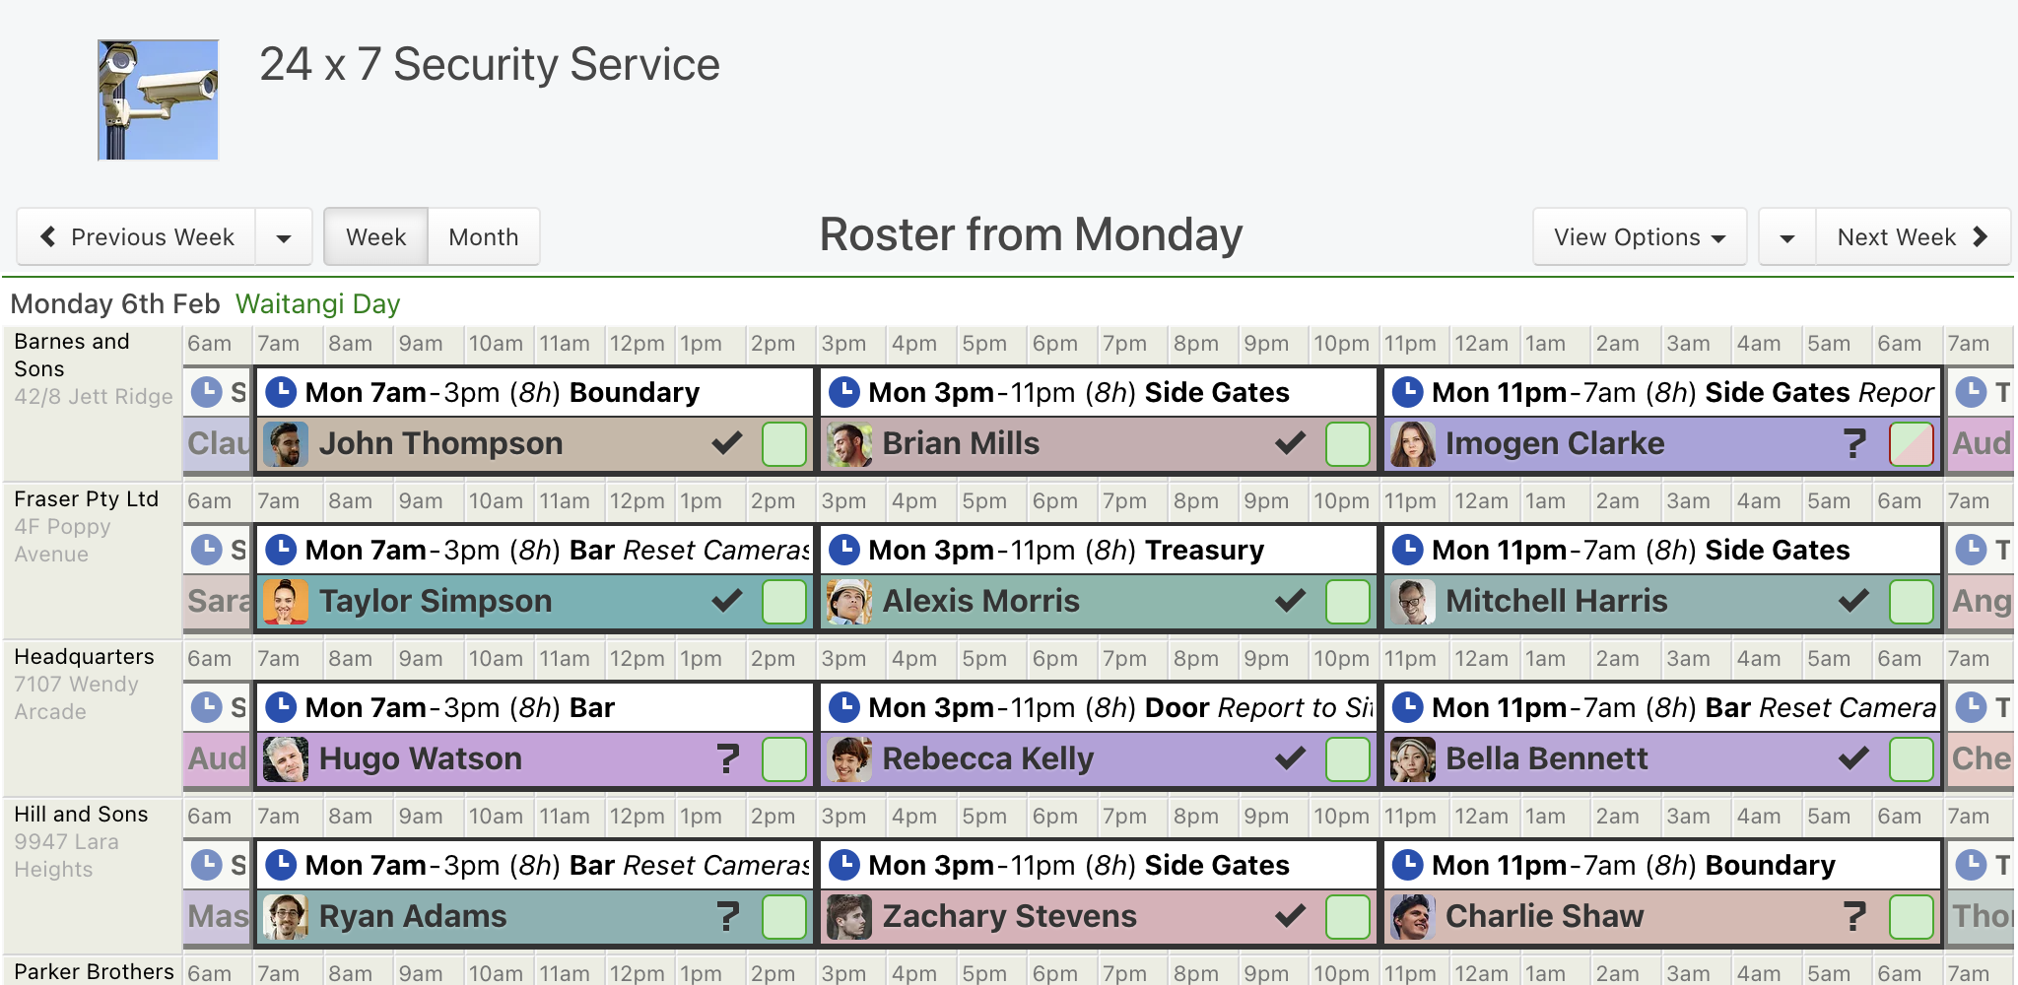Select the Week view tab
The image size is (2018, 985).
pos(376,236)
